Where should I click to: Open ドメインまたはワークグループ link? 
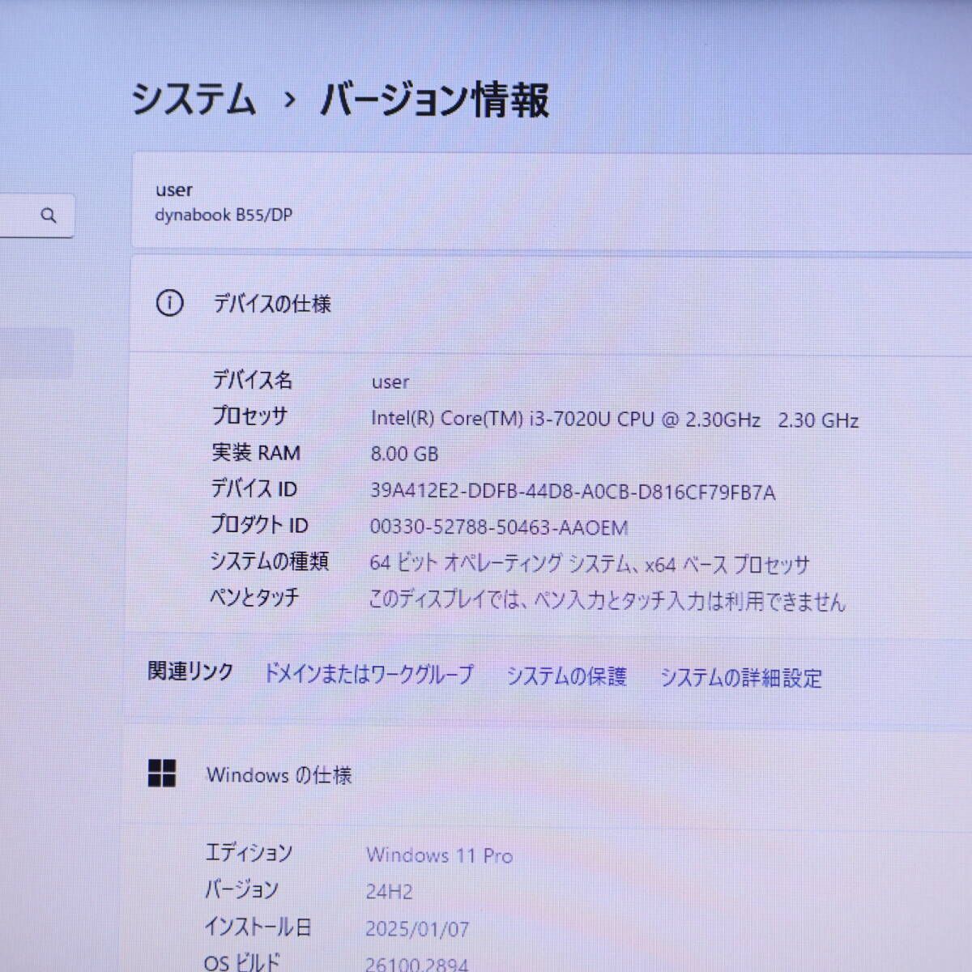(x=369, y=674)
